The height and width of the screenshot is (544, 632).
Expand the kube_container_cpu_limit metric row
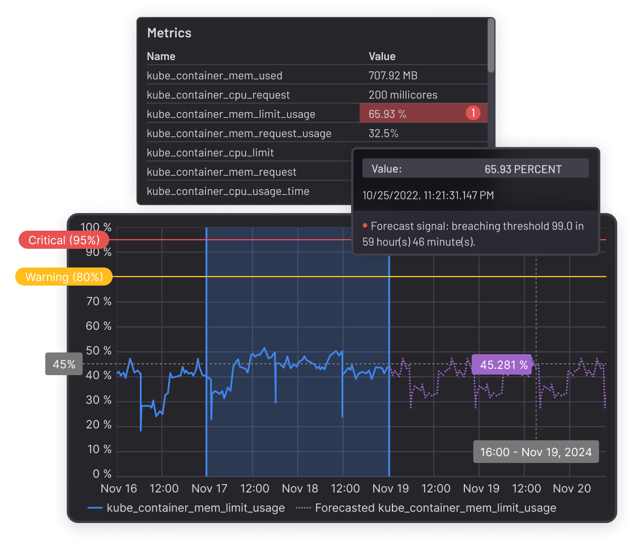[210, 152]
